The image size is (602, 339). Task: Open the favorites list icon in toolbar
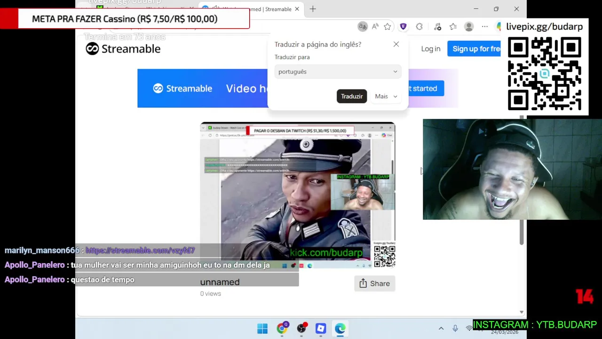[x=453, y=27]
